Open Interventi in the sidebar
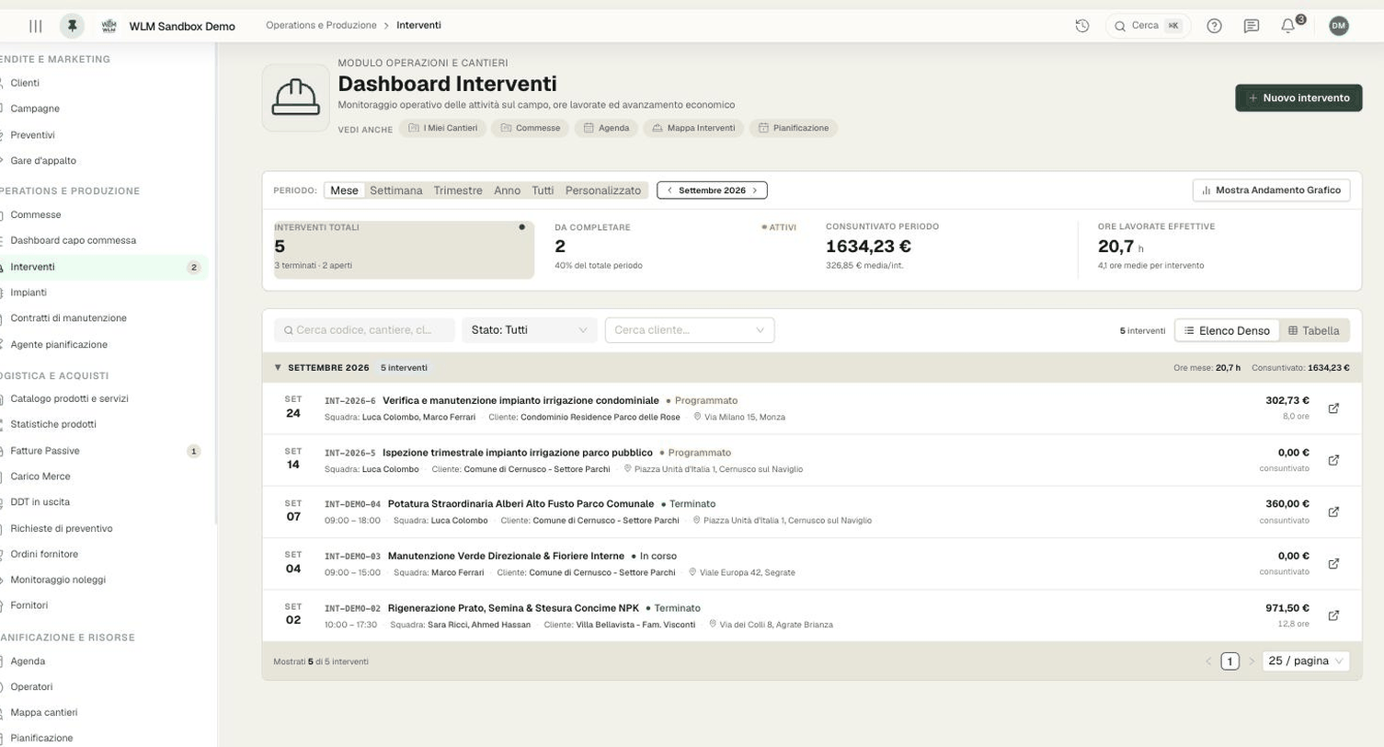1384x747 pixels. point(104,267)
